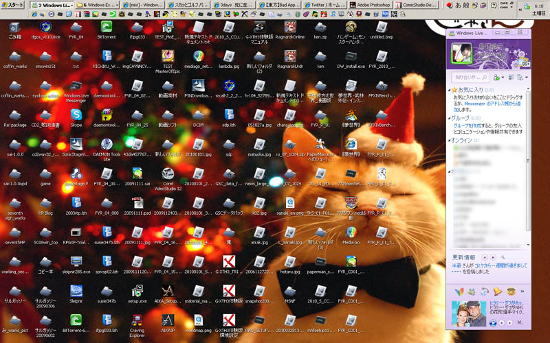Viewport: 550px width, 343px height.
Task: Open the seventhHP folder icon
Action: point(14,235)
